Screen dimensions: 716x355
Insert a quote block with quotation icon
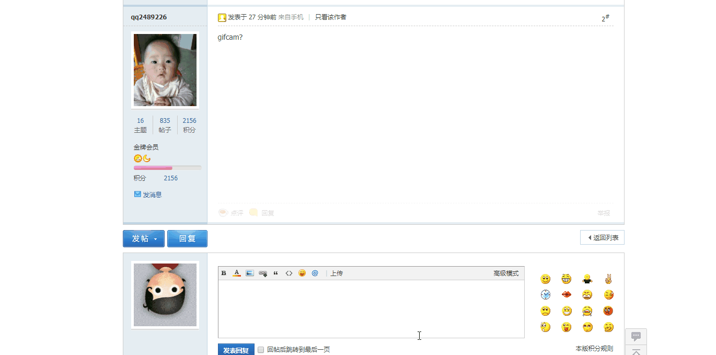click(276, 273)
